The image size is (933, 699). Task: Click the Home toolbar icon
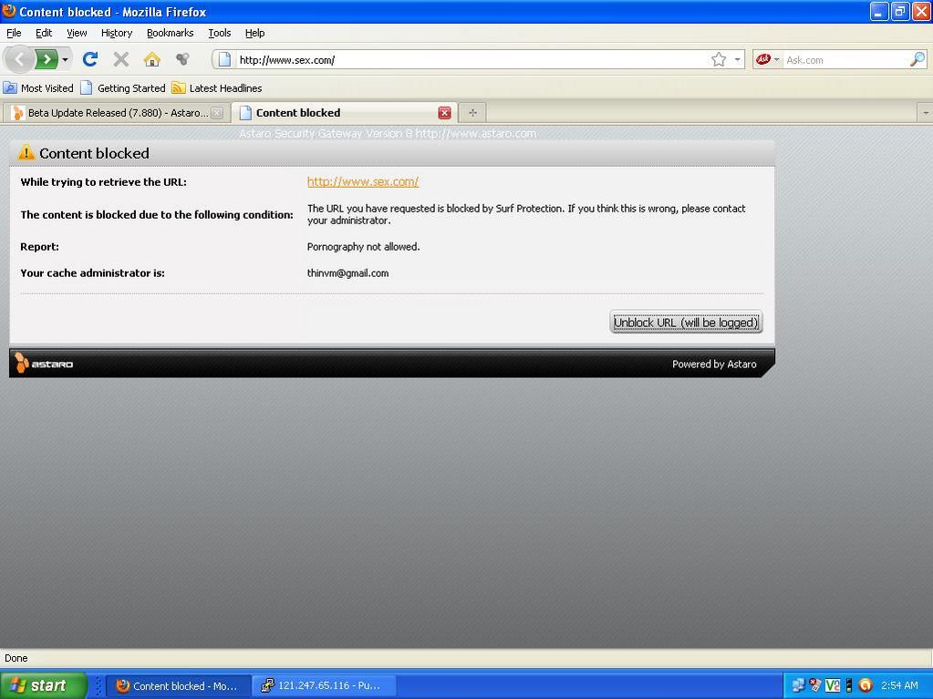[151, 59]
